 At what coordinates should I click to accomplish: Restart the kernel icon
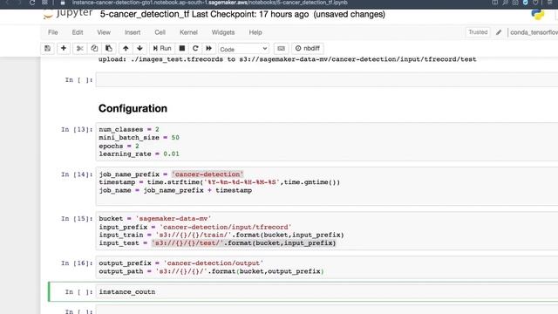click(x=195, y=49)
